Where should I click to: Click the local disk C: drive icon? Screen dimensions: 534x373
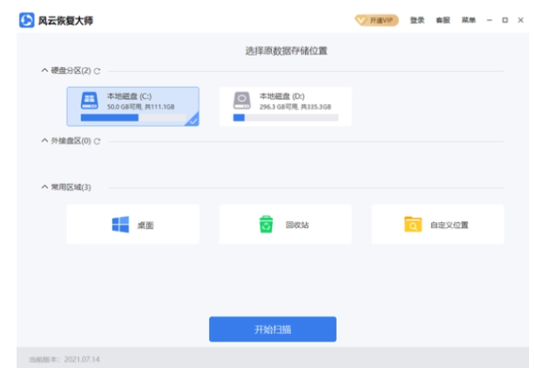coord(88,100)
